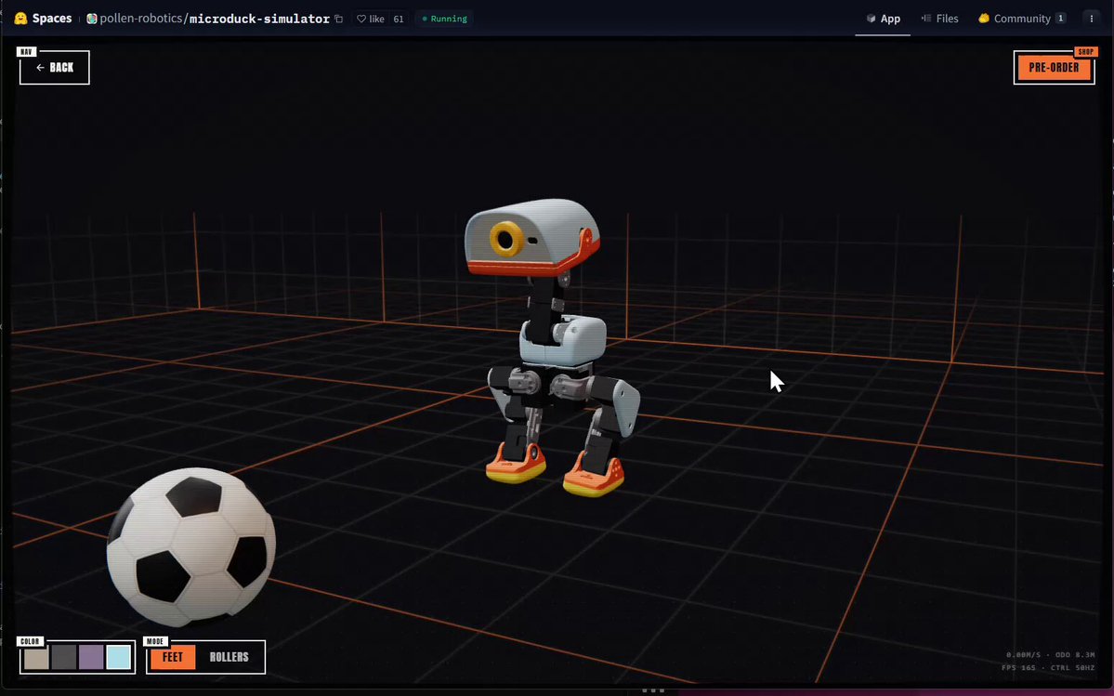The width and height of the screenshot is (1114, 696).
Task: Switch to Rollers mode
Action: point(229,657)
